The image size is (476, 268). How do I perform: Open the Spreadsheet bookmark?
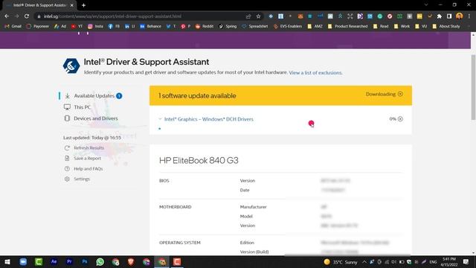click(x=255, y=27)
